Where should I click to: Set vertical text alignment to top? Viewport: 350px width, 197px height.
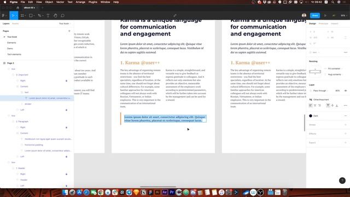(x=328, y=106)
